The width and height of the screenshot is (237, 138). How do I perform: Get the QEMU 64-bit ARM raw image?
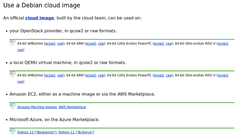tap(101, 75)
